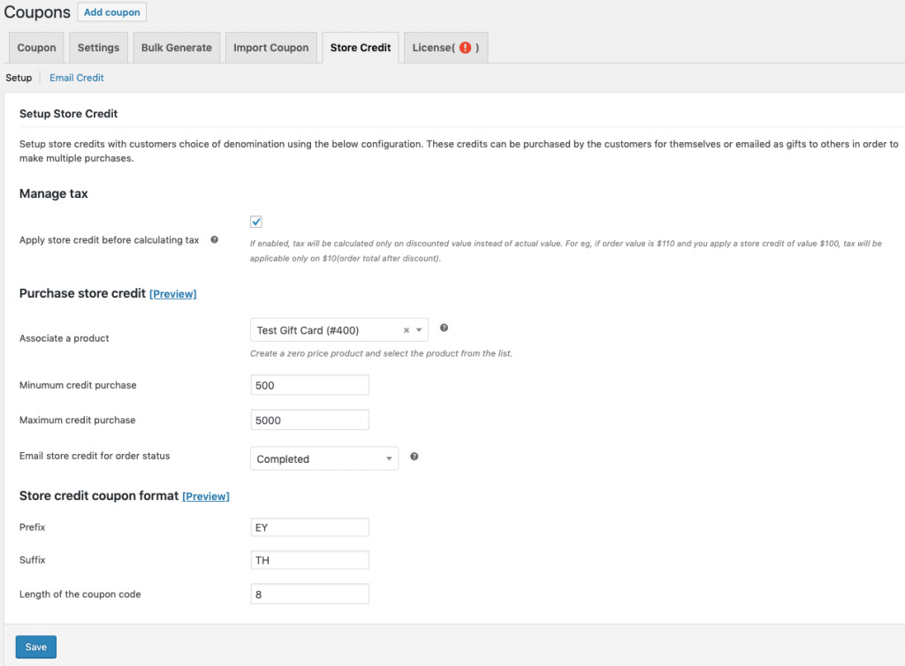Viewport: 905px width, 666px height.
Task: Open Preview link for Store credit coupon format
Action: 206,496
